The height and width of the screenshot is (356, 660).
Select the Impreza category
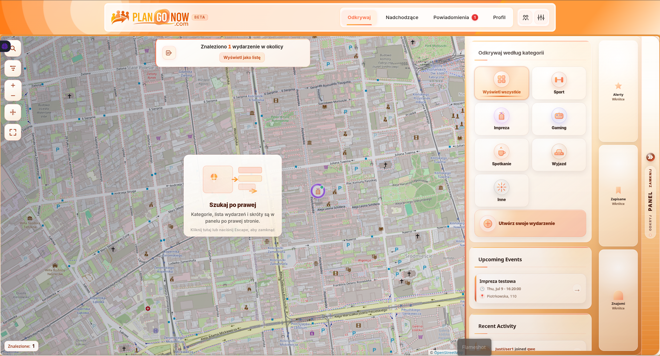[501, 119]
